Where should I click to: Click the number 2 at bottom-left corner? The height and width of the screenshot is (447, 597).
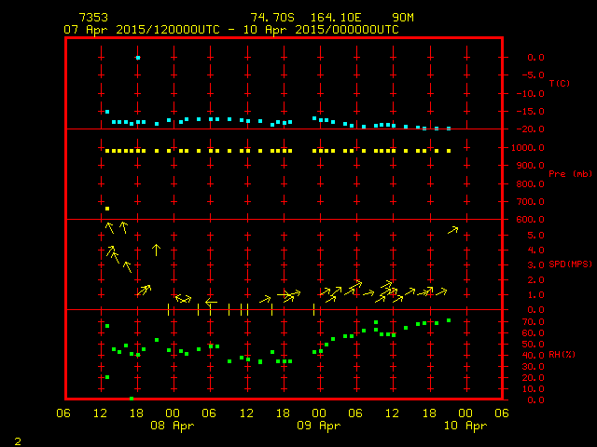click(17, 439)
